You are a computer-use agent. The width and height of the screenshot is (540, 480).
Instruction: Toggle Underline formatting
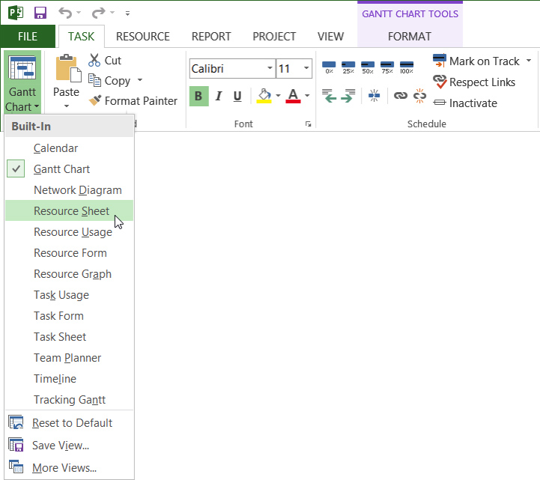pos(237,96)
